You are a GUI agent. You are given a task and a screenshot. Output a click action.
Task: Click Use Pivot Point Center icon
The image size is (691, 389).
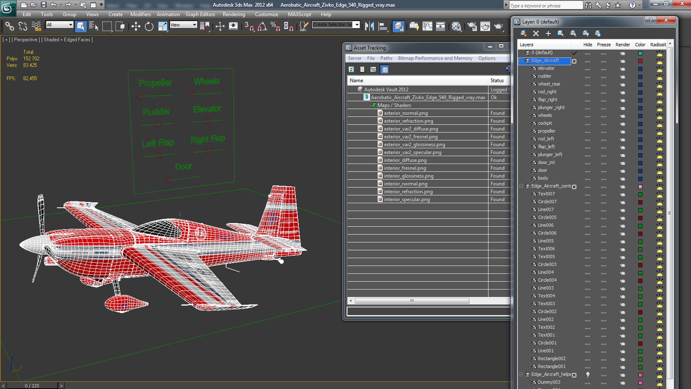click(x=204, y=26)
